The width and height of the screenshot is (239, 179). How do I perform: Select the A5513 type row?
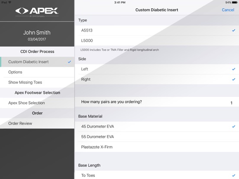pyautogui.click(x=157, y=30)
